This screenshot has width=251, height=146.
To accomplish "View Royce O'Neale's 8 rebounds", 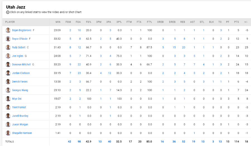I will (184, 39).
